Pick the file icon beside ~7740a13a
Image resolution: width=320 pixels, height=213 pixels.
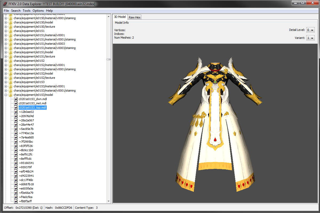click(x=16, y=133)
